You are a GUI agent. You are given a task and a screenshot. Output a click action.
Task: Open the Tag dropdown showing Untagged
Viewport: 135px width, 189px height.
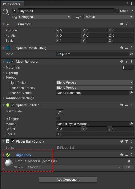coord(44,17)
